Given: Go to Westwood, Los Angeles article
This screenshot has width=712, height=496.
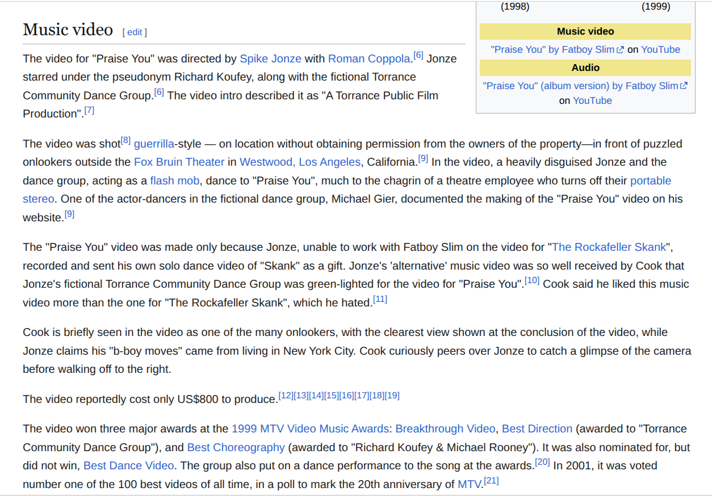Looking at the screenshot, I should tap(300, 162).
